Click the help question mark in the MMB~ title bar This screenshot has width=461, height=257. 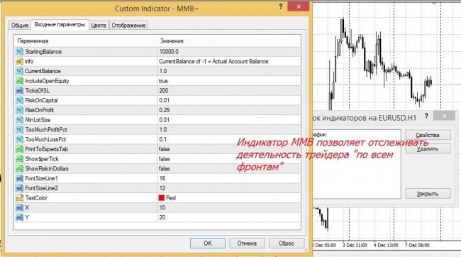280,6
